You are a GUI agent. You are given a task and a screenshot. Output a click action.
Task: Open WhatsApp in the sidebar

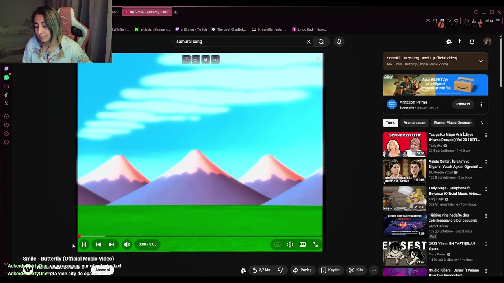[x=6, y=77]
